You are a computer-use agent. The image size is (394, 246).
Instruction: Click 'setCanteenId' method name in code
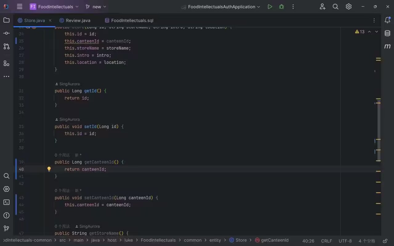click(99, 198)
